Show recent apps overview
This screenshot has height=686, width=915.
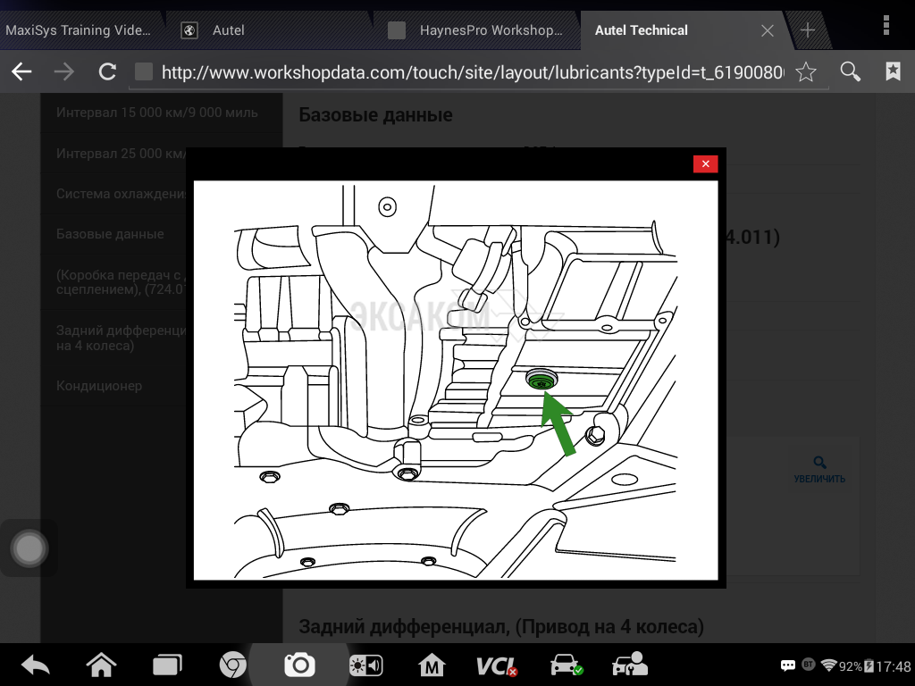click(x=167, y=665)
